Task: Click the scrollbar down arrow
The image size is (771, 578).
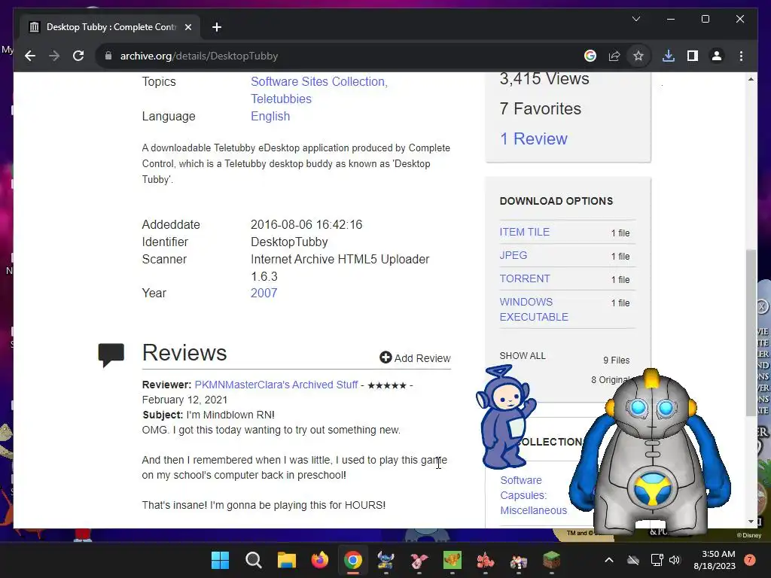Action: [x=751, y=522]
